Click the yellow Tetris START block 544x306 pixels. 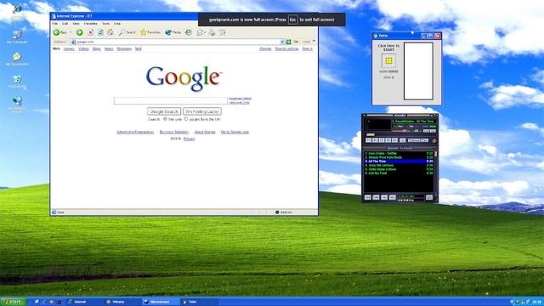click(x=388, y=61)
